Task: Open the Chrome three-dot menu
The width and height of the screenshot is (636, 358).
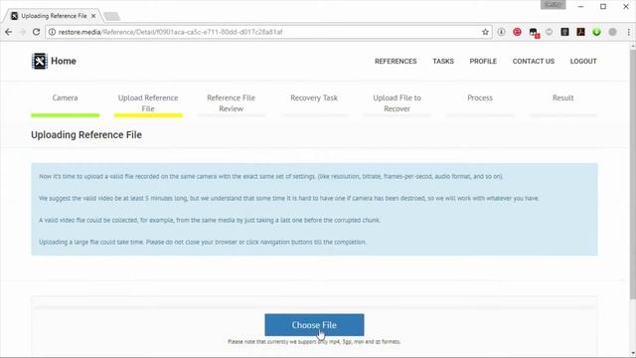Action: coord(629,32)
